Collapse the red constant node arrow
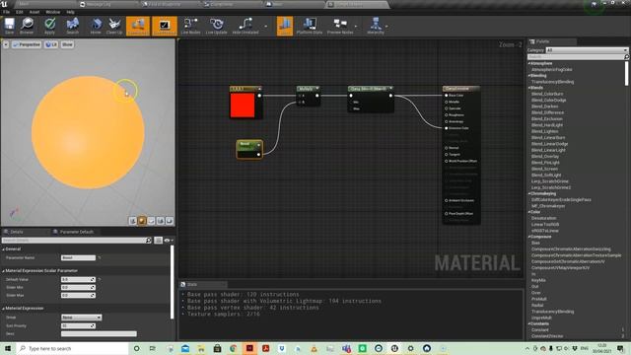631x355 pixels. click(259, 89)
